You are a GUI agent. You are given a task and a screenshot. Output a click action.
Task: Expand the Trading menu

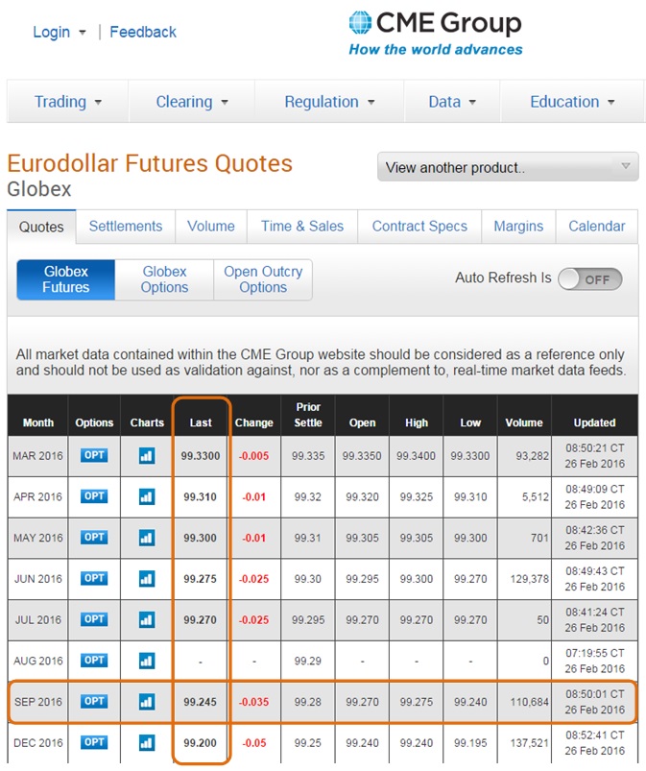pyautogui.click(x=68, y=102)
